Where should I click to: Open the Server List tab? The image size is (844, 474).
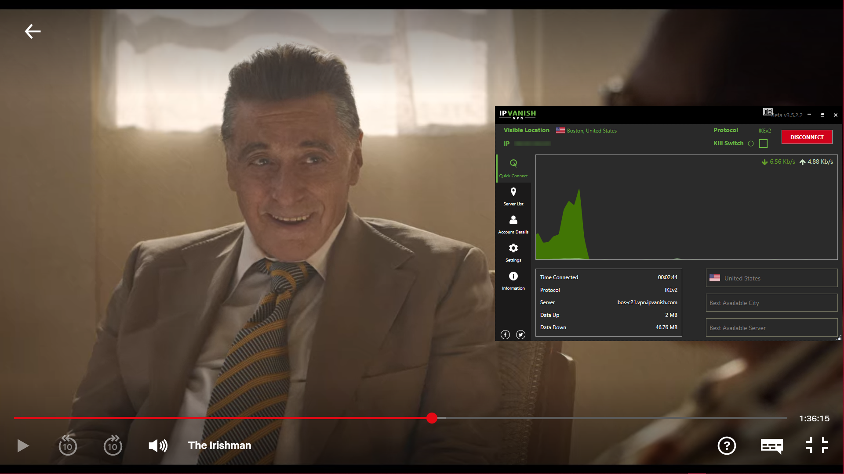513,197
